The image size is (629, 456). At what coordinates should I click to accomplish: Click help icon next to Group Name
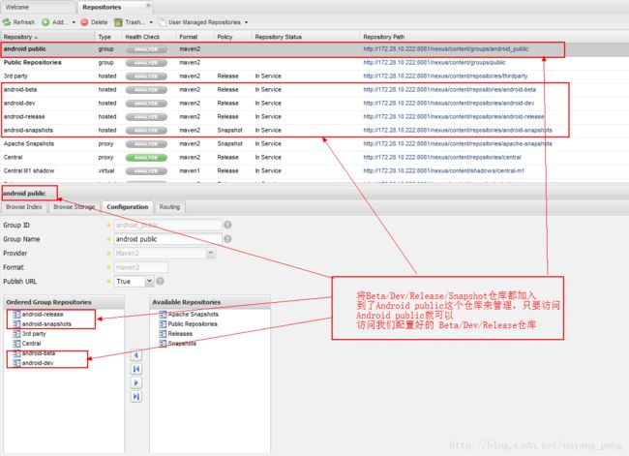click(227, 239)
